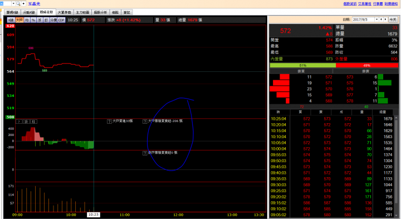Open the tab between 個股分析 and 筆記
401x219 pixels.
tap(115, 12)
